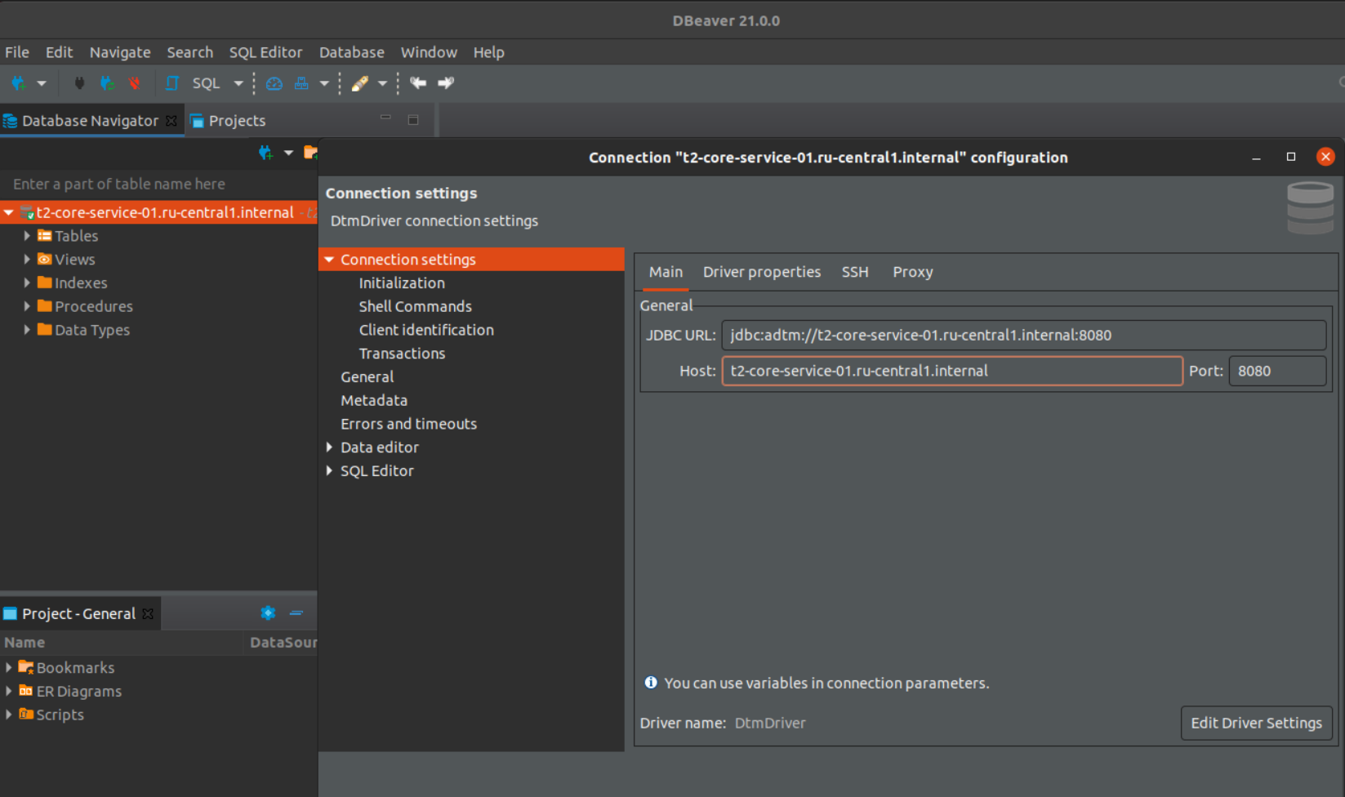The image size is (1345, 797).
Task: Open a new SQL script via toolbar icon
Action: (172, 83)
